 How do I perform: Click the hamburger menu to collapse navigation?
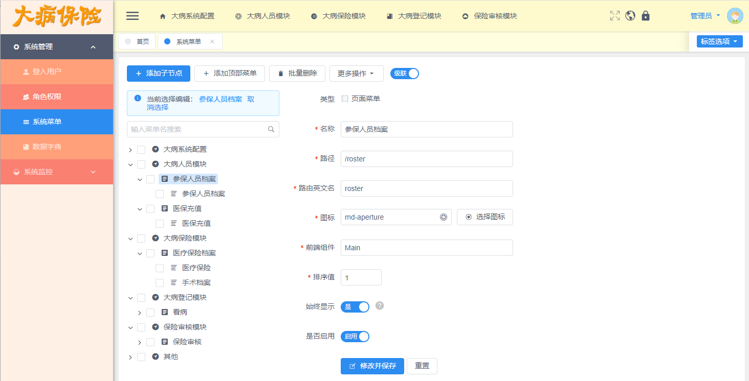coord(132,15)
